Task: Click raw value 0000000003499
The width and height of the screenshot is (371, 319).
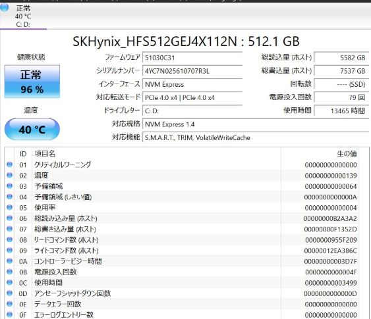Action: (331, 283)
